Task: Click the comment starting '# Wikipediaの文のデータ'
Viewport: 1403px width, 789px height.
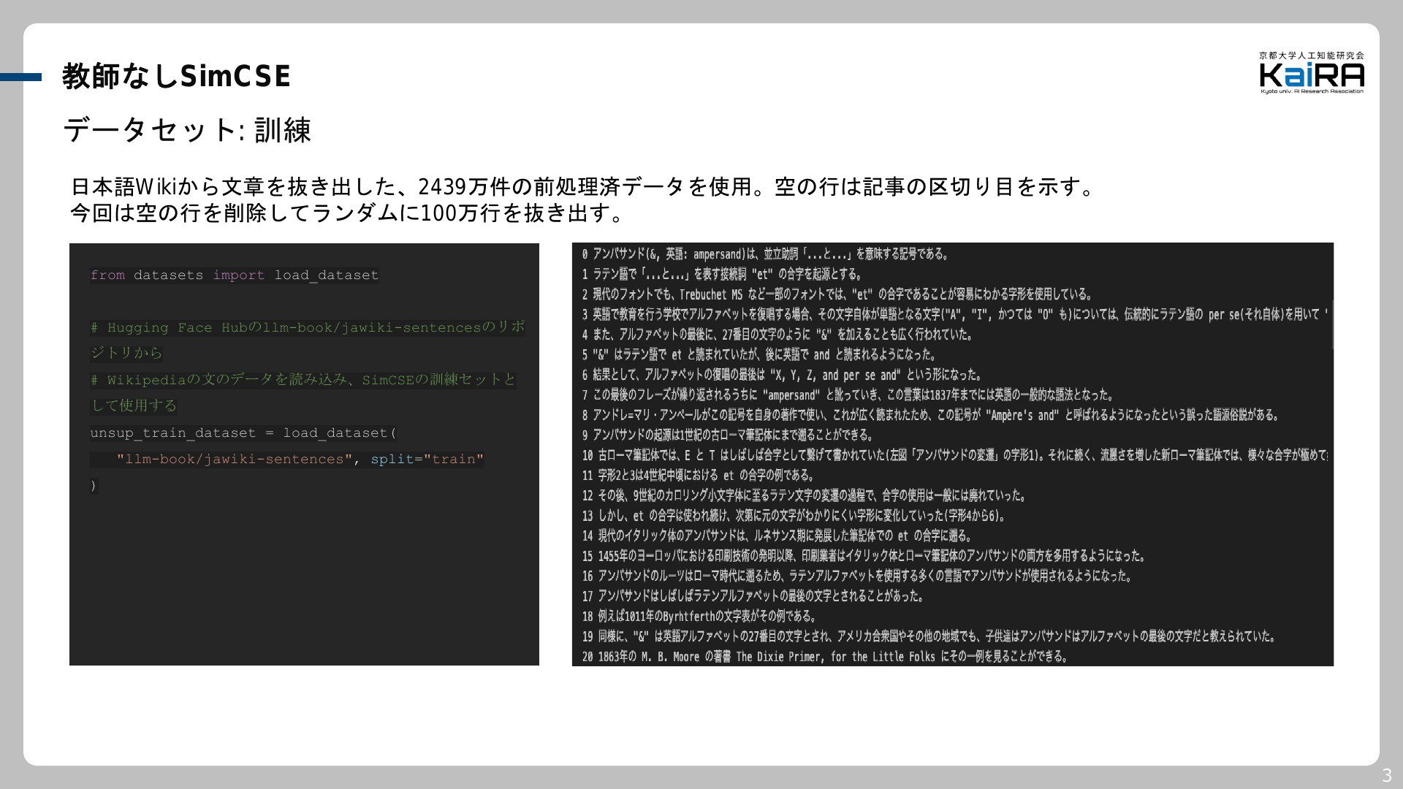Action: coord(303,392)
